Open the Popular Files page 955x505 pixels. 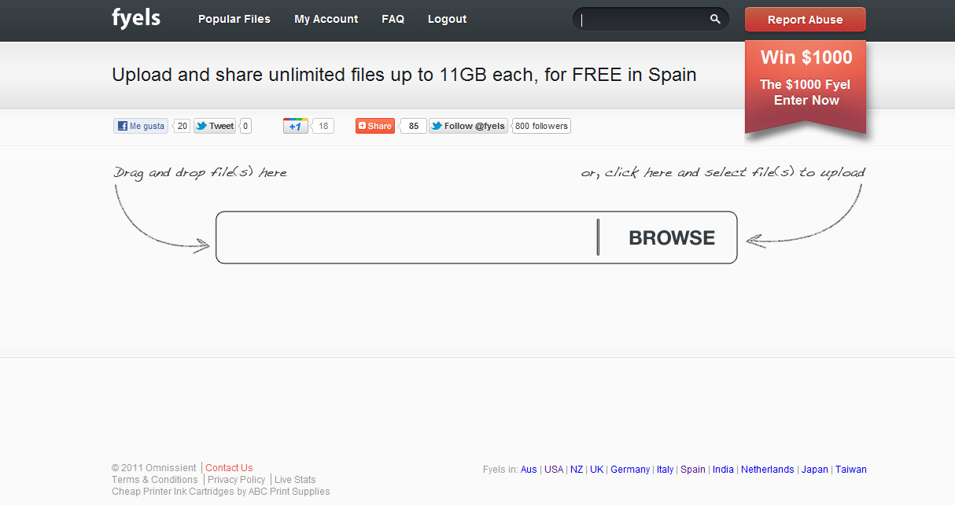click(x=234, y=19)
